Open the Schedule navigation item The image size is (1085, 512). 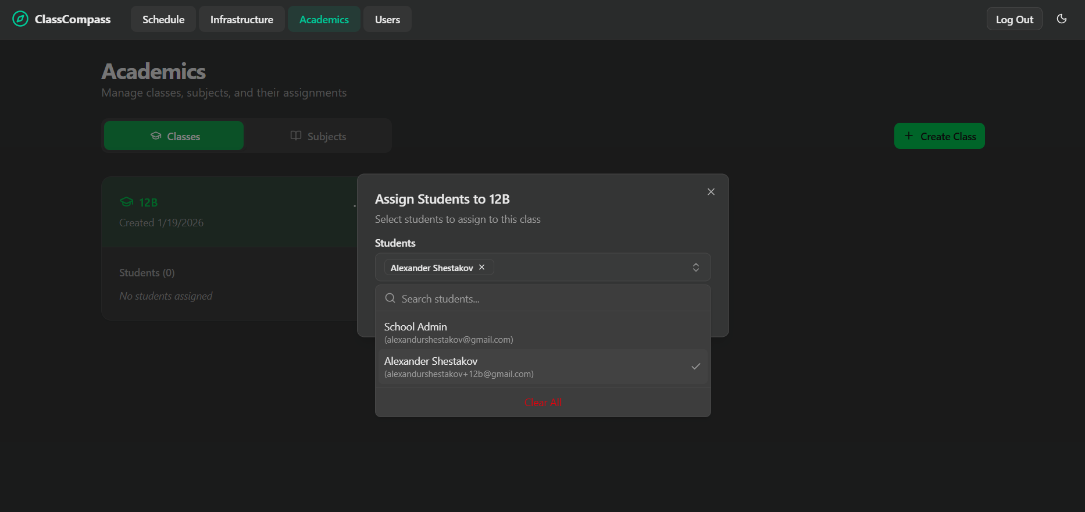click(x=163, y=19)
